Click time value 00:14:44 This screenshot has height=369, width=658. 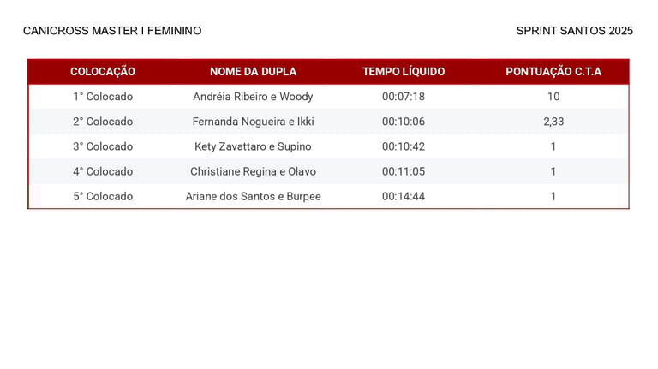coord(404,196)
